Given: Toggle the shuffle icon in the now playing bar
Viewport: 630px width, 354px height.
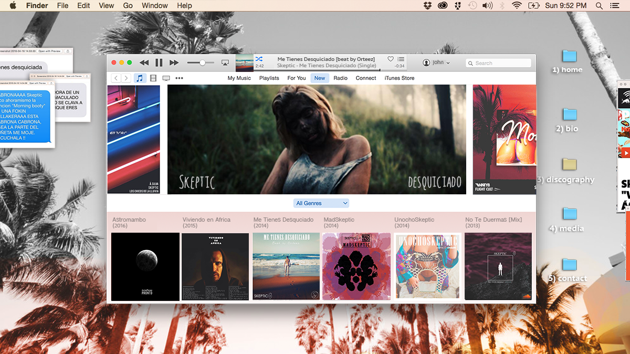Looking at the screenshot, I should click(259, 59).
